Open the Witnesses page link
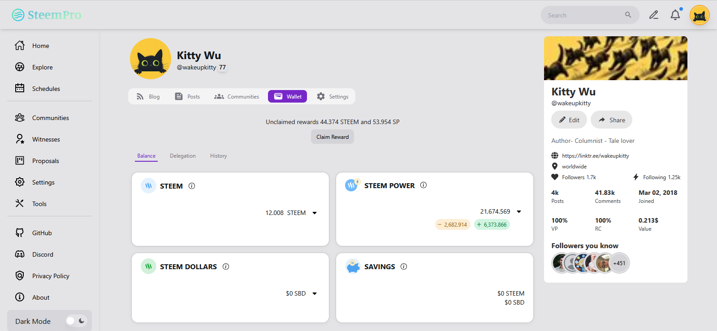Screen dimensions: 717x331 pos(46,139)
